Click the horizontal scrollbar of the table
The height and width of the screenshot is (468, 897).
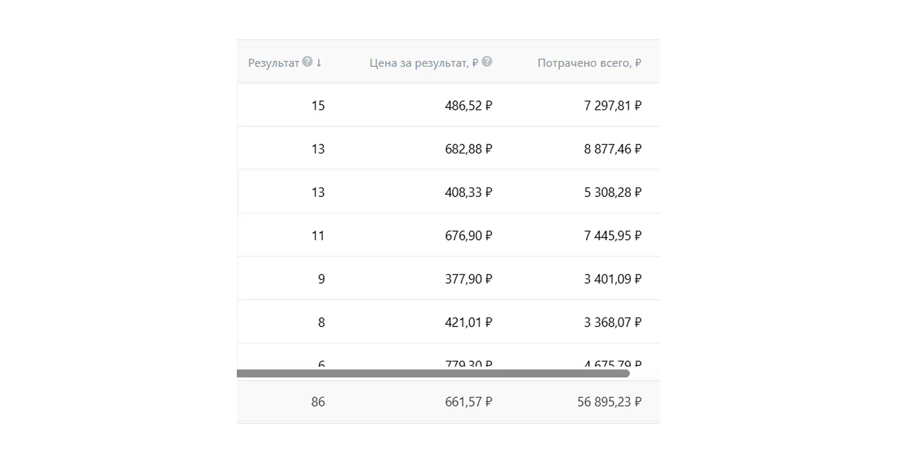coord(433,374)
